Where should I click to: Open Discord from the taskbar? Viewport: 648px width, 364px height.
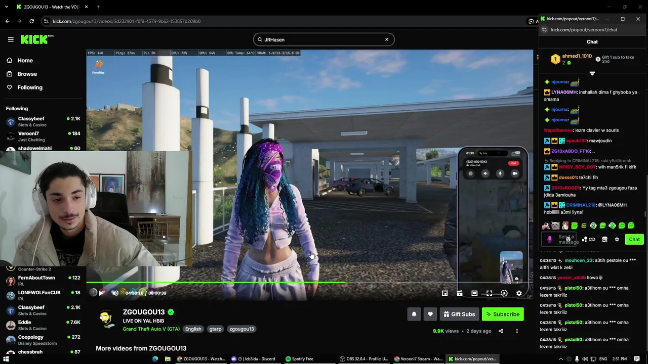pyautogui.click(x=253, y=359)
